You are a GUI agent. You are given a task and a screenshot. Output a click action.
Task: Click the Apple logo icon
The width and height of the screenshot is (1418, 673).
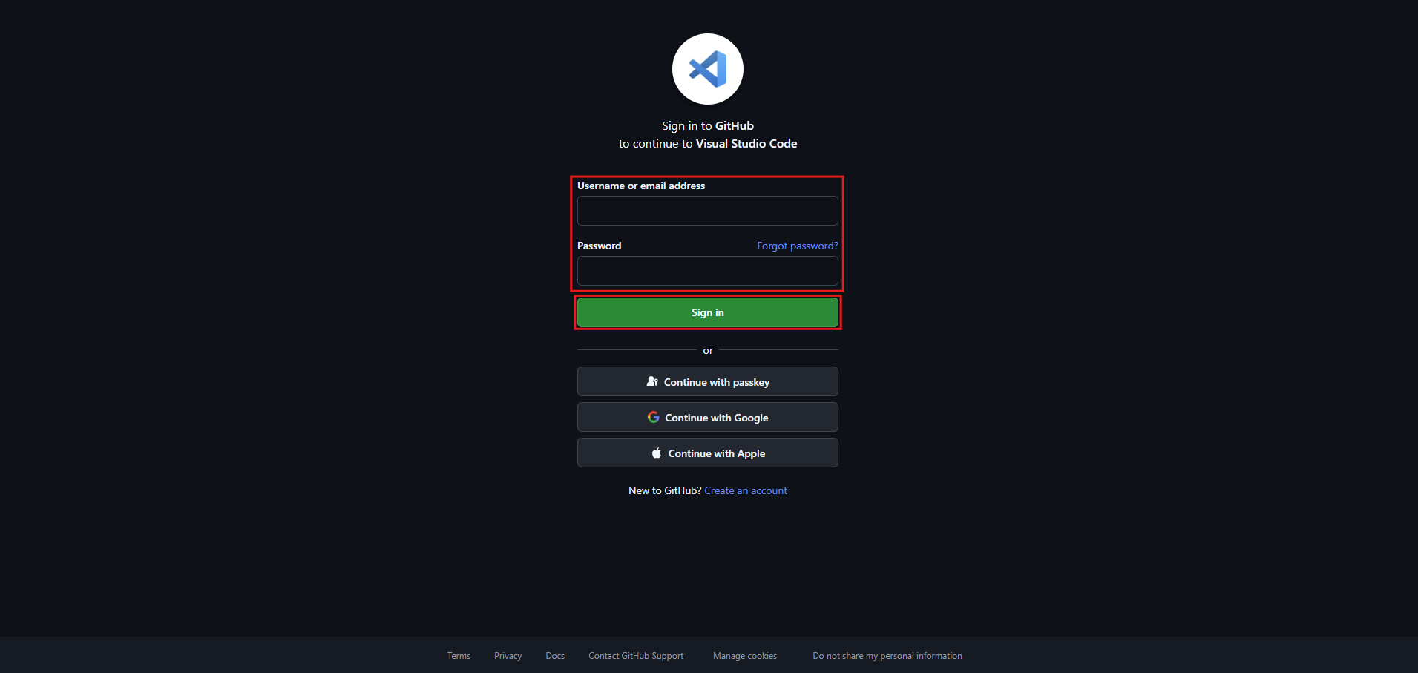[656, 453]
